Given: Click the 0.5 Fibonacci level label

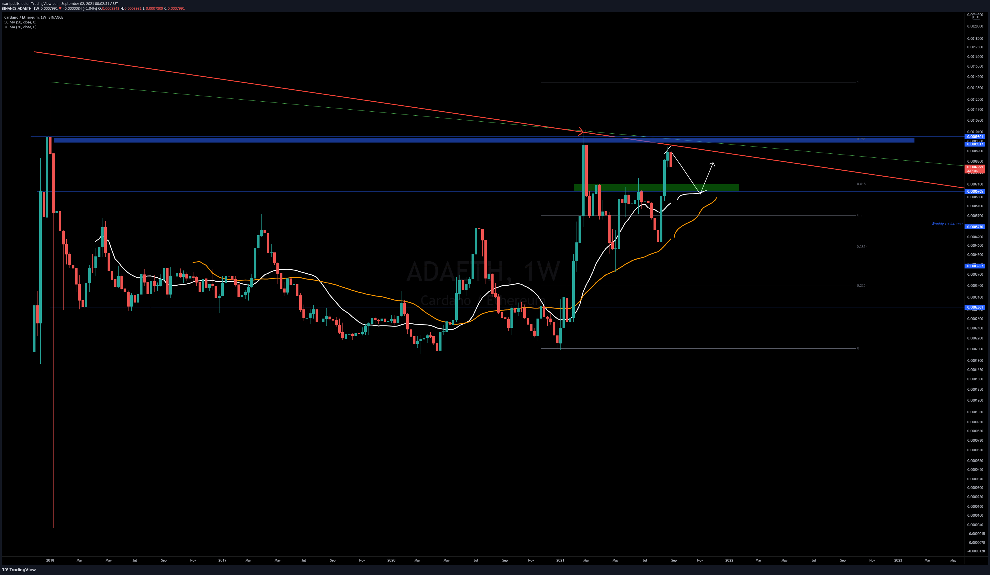Looking at the screenshot, I should pos(860,216).
